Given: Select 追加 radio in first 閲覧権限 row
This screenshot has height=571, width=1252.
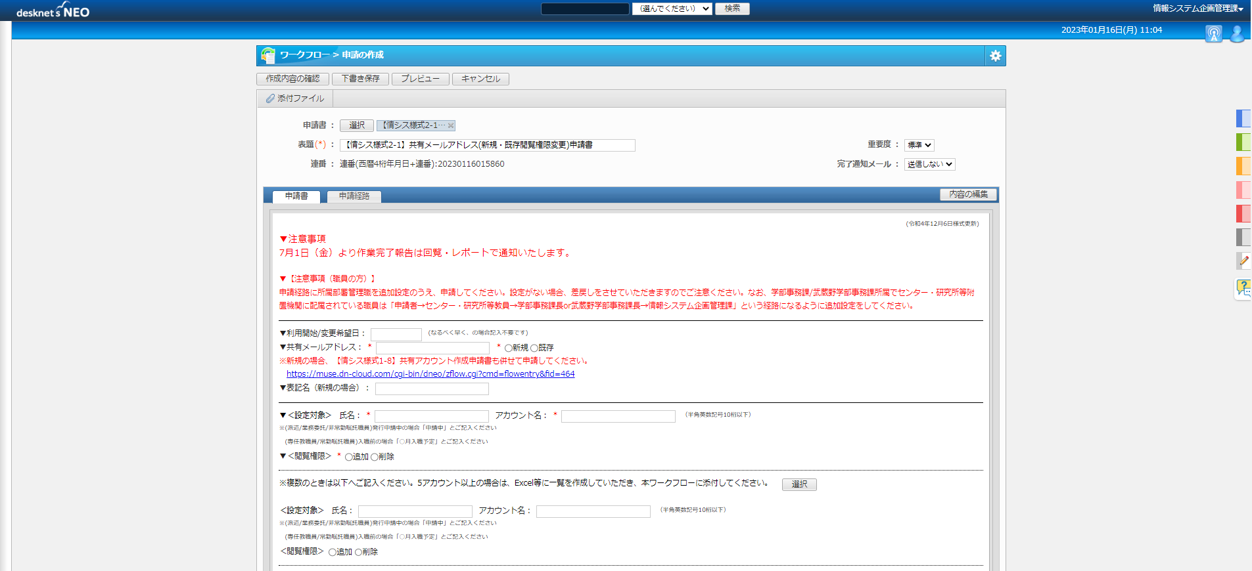Looking at the screenshot, I should 349,457.
